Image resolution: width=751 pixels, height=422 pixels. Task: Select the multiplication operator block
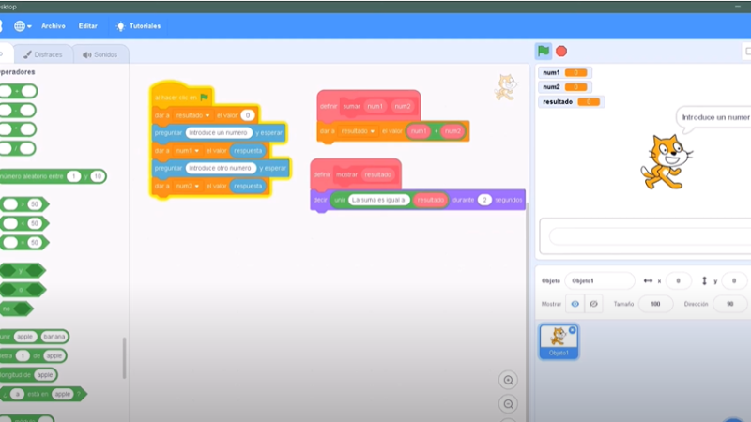tap(18, 129)
